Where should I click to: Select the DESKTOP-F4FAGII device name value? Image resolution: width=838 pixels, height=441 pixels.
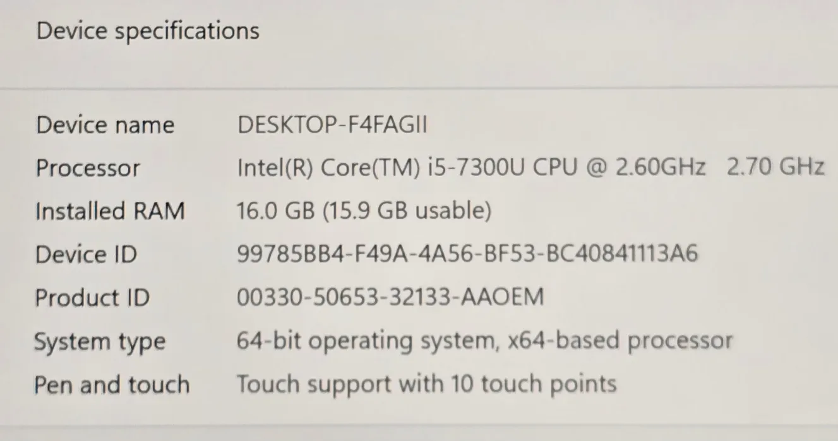(332, 125)
